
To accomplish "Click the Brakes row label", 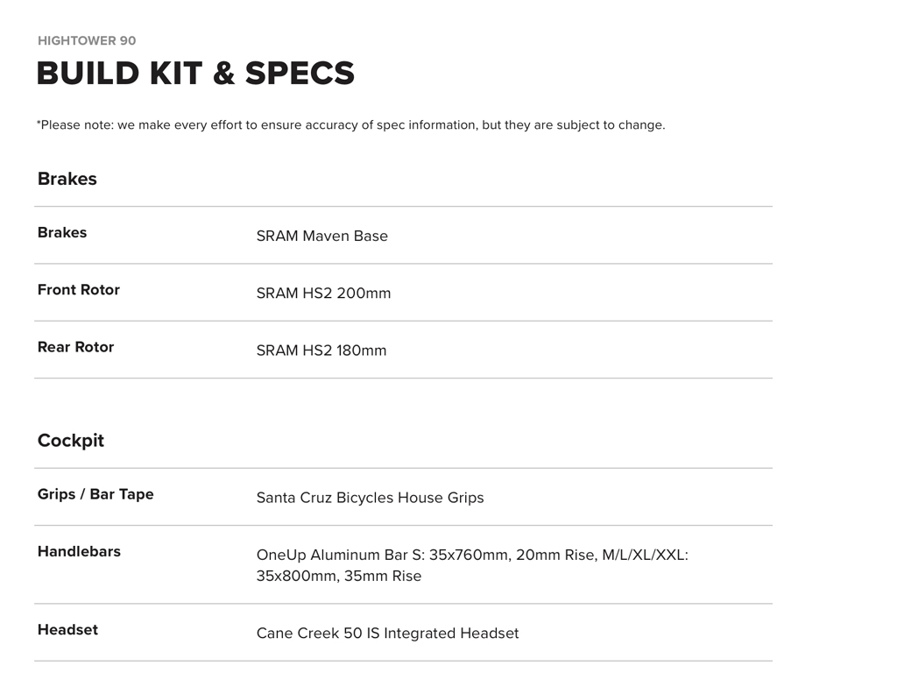I will point(62,233).
